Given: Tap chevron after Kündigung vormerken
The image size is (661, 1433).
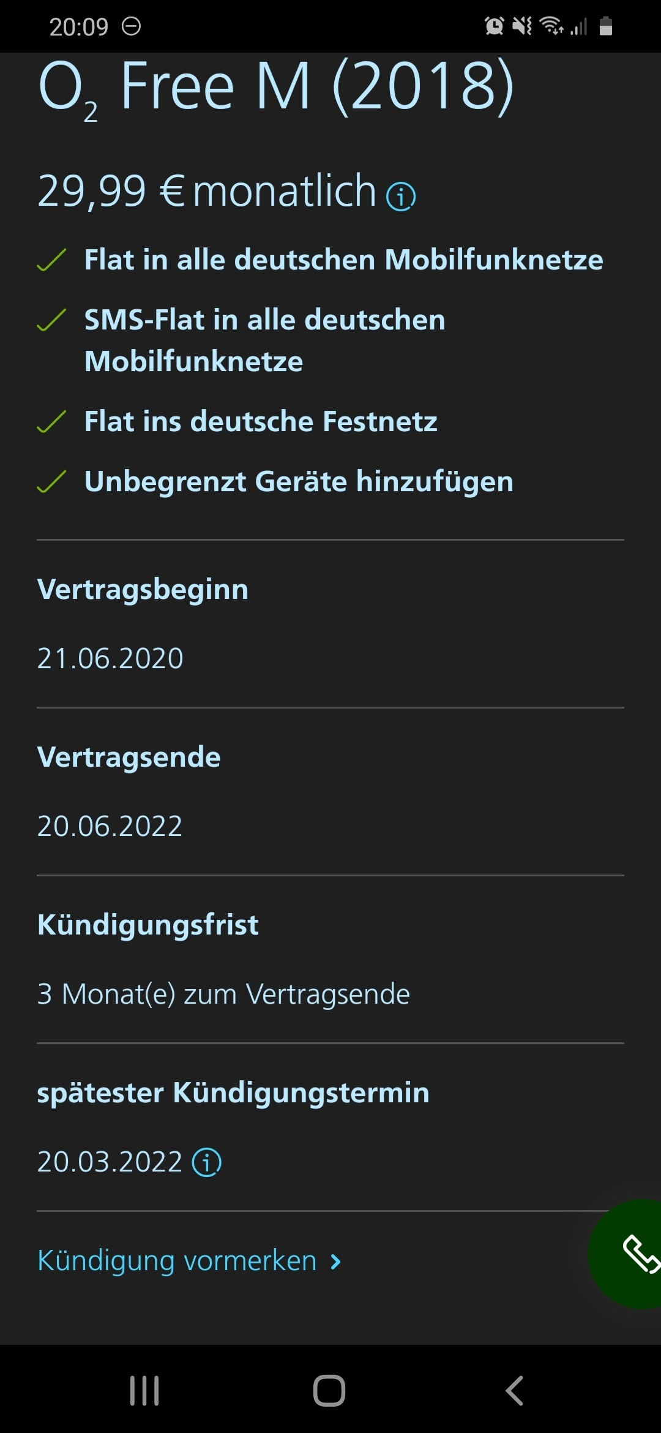Looking at the screenshot, I should pyautogui.click(x=335, y=1262).
